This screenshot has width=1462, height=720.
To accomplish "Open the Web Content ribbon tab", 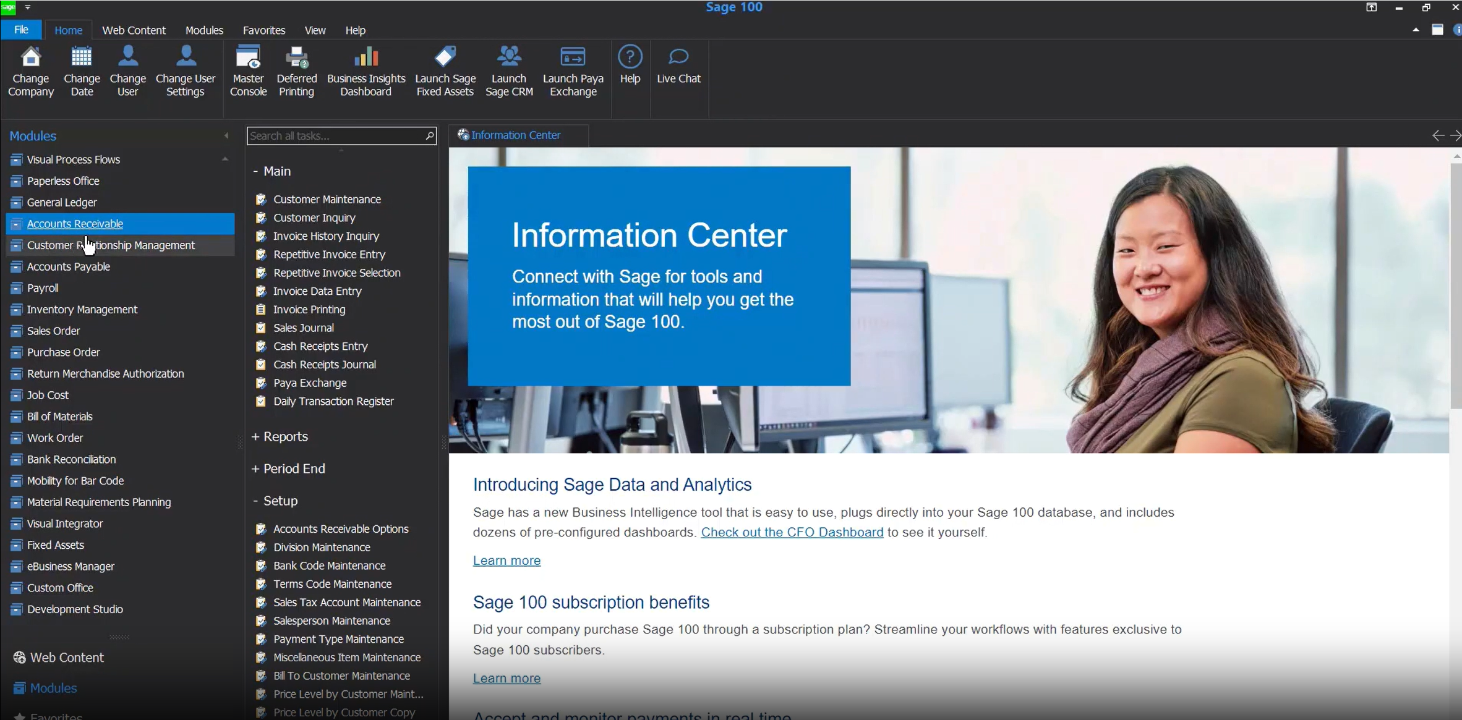I will pos(134,30).
